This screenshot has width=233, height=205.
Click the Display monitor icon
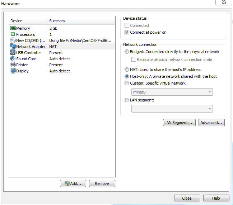[x=13, y=71]
